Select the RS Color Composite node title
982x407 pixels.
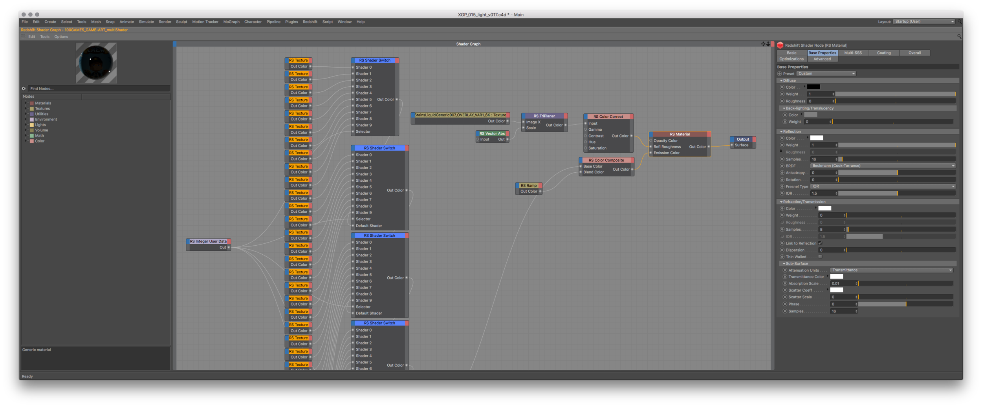click(x=606, y=160)
